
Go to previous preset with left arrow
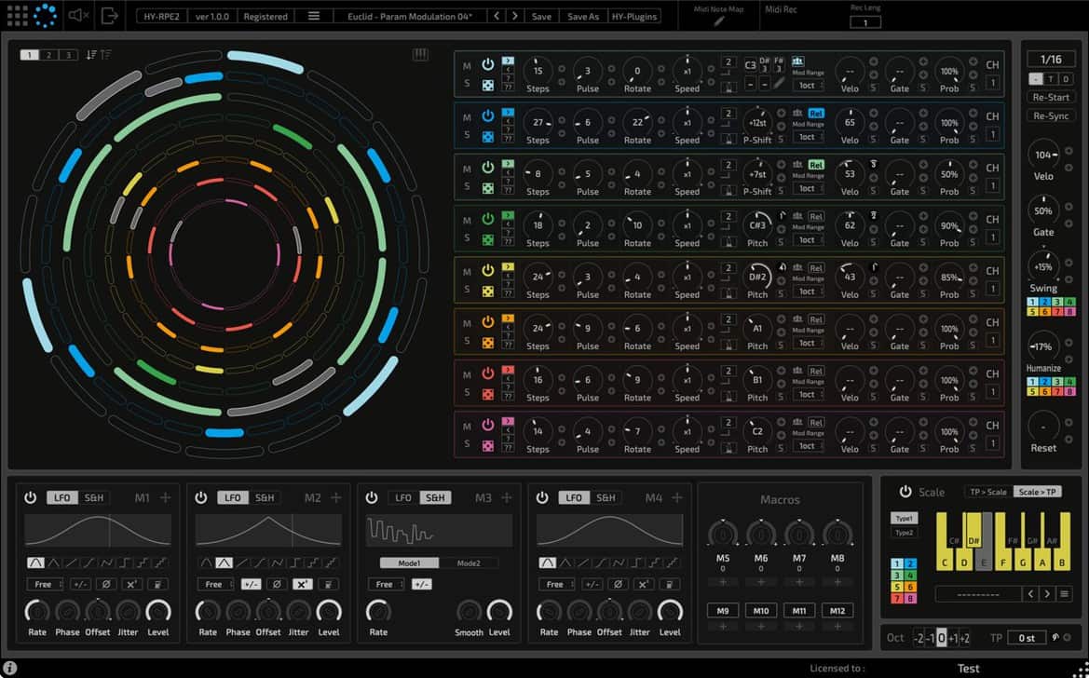497,16
